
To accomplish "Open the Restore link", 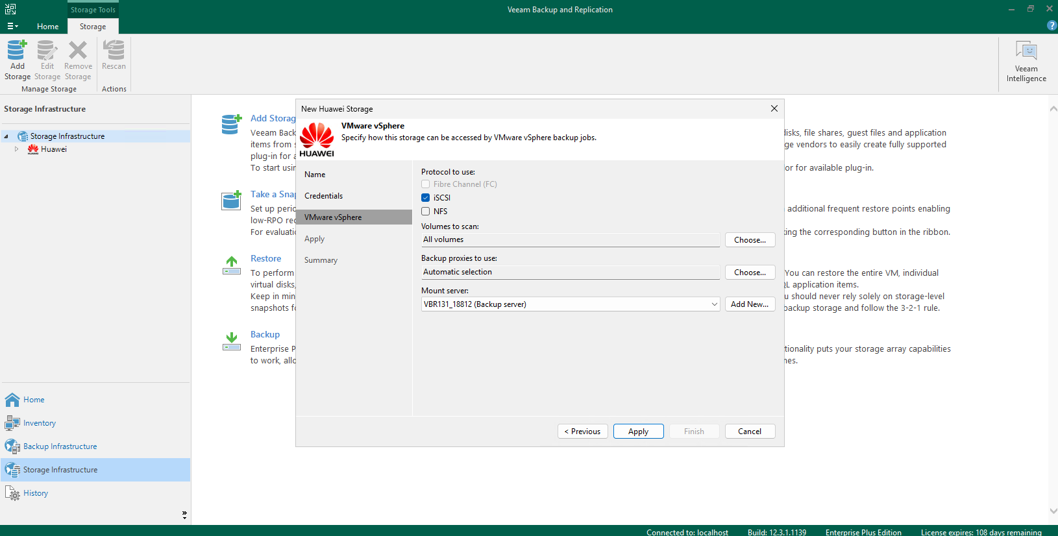I will (266, 258).
